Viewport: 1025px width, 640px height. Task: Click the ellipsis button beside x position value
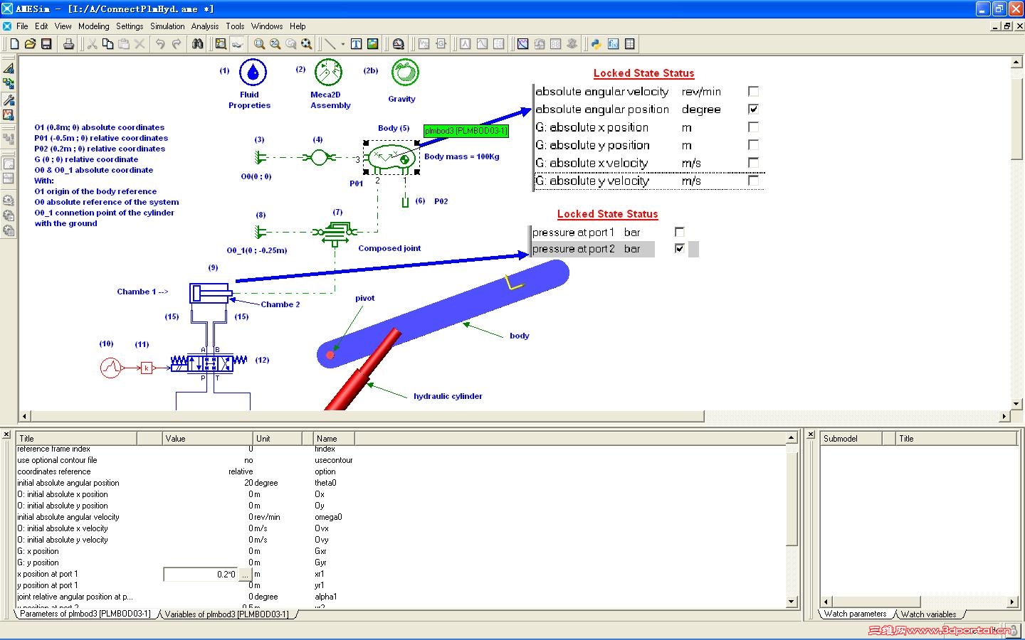245,575
